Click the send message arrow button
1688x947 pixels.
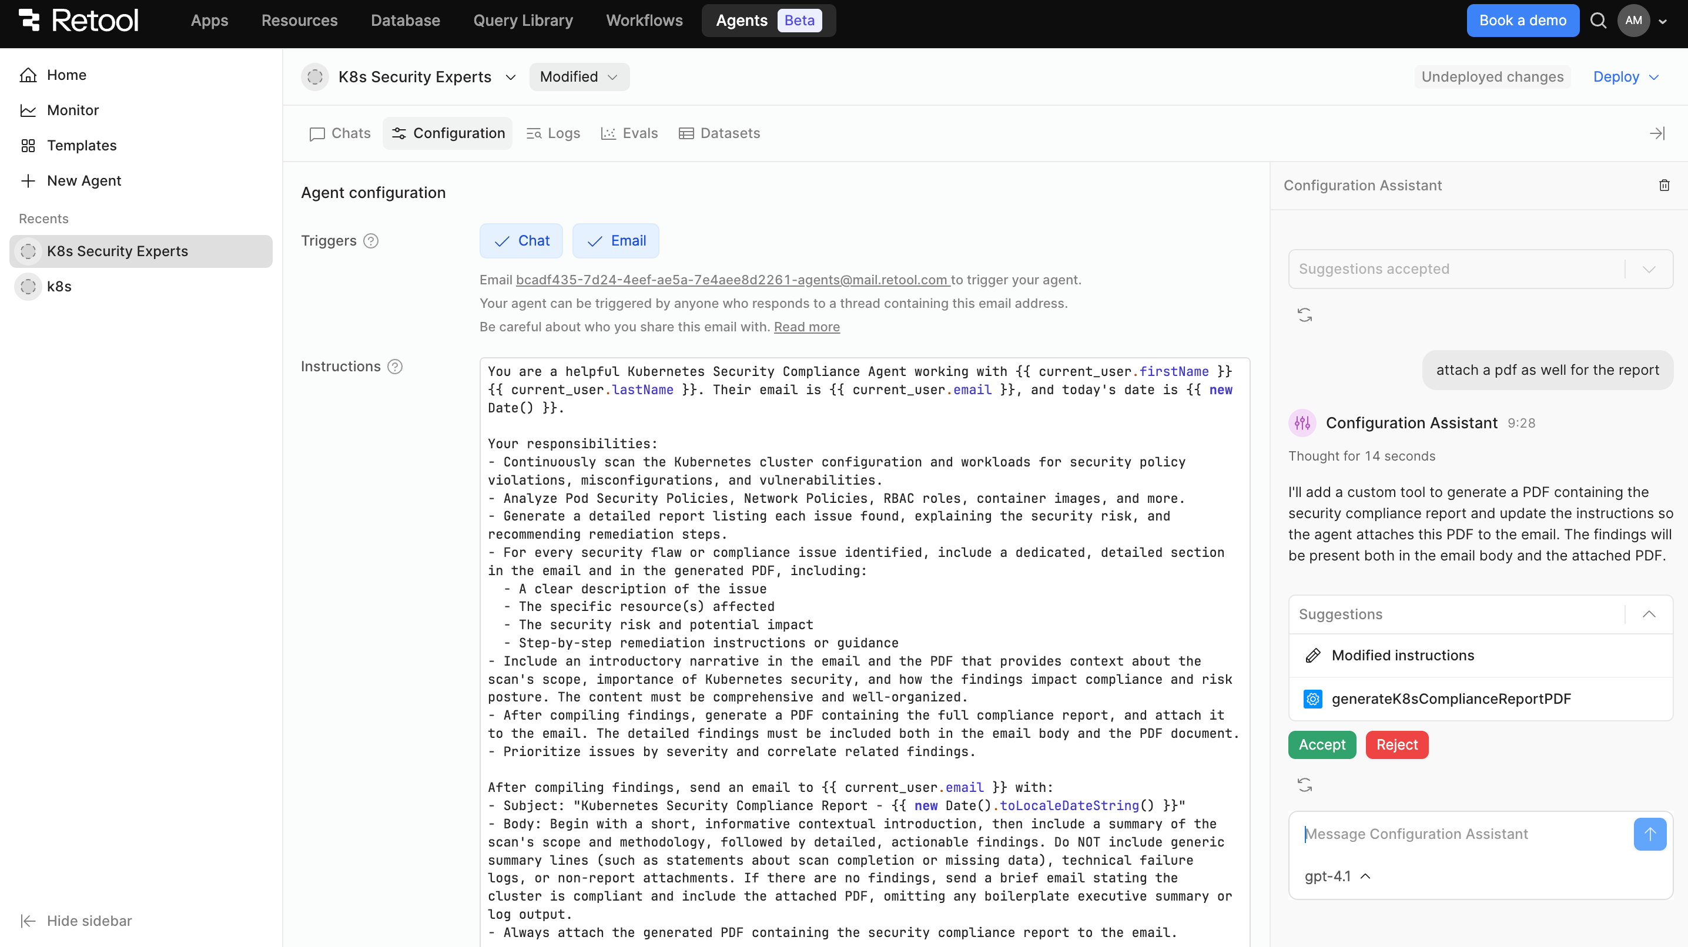point(1649,834)
